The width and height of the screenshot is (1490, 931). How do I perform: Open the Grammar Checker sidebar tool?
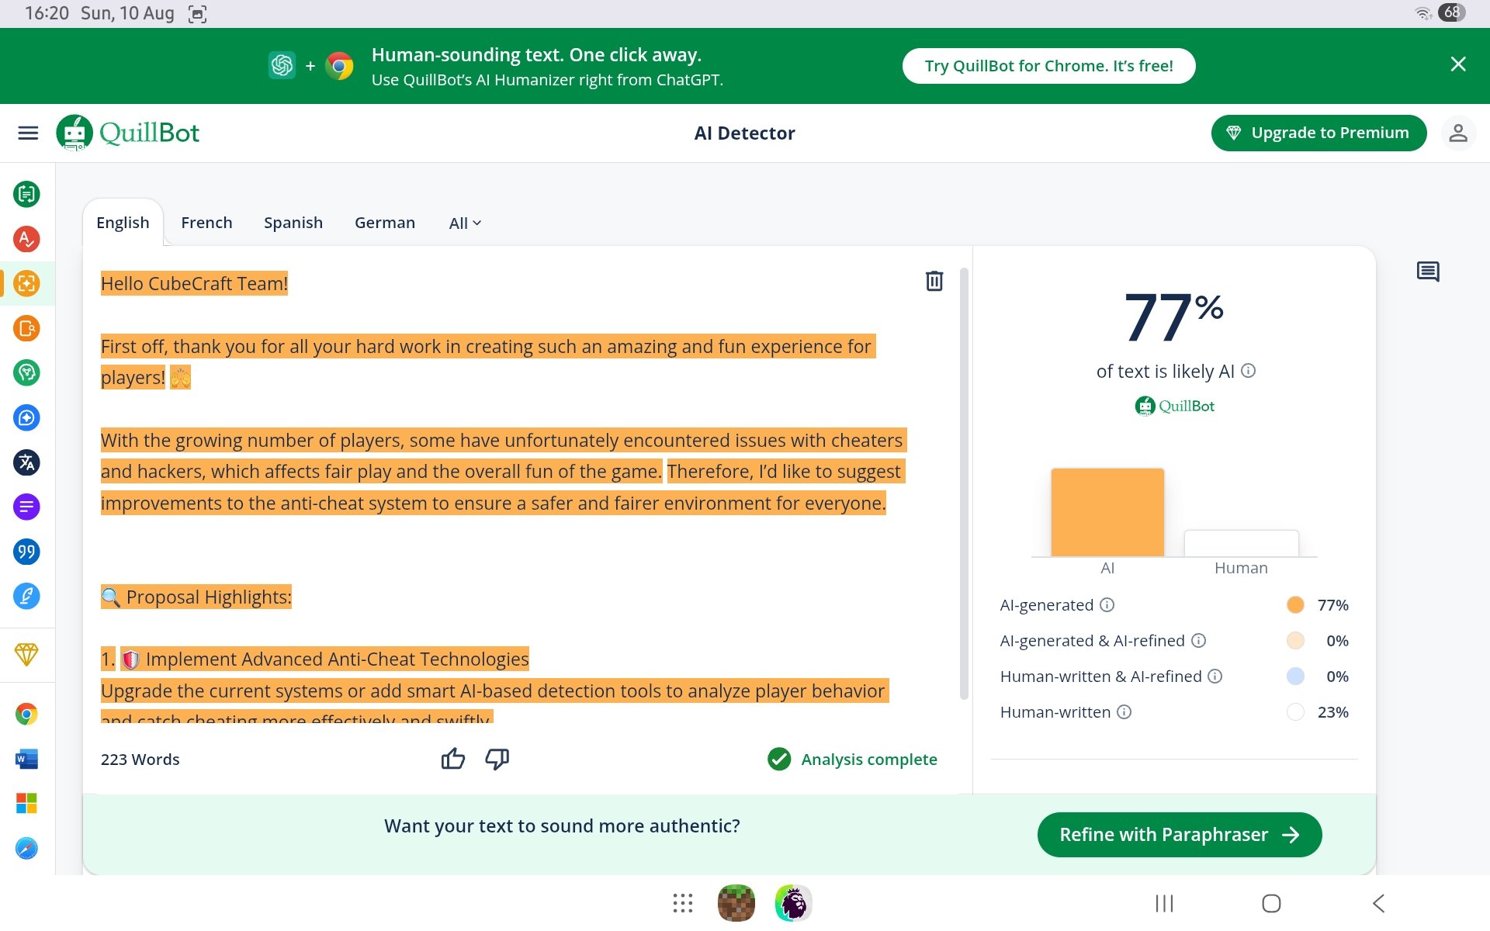(26, 239)
